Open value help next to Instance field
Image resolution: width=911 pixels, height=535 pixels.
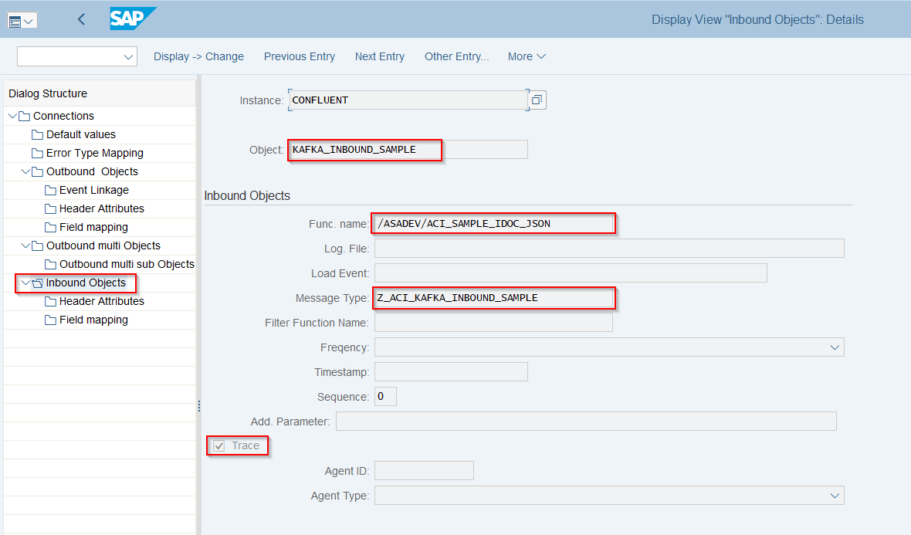(x=537, y=100)
